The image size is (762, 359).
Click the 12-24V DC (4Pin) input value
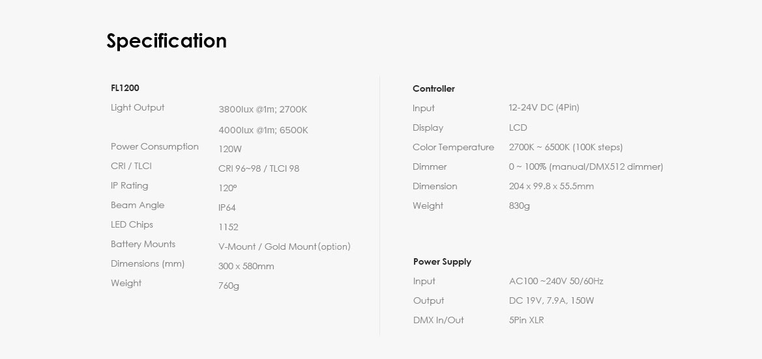(x=544, y=107)
